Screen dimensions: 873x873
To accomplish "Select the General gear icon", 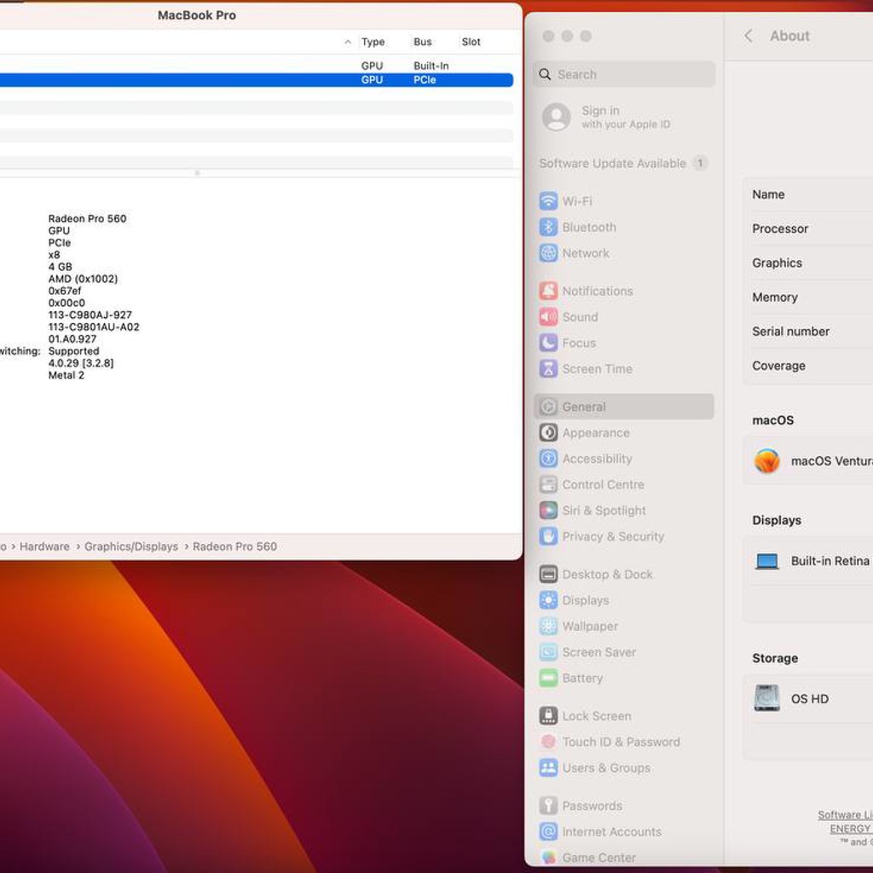I will tap(548, 407).
